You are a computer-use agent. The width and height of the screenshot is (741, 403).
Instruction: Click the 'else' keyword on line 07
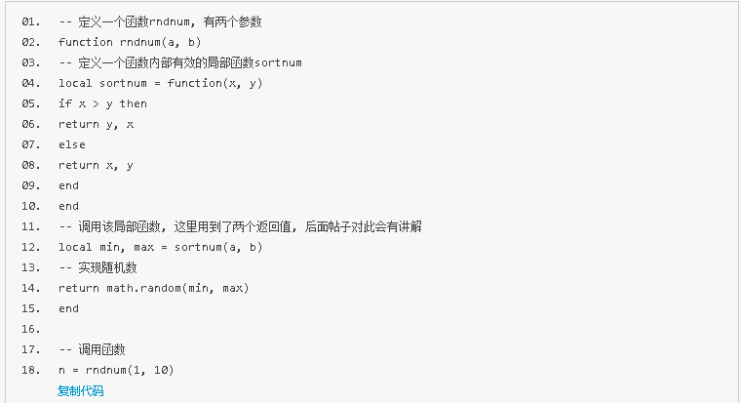tap(72, 144)
